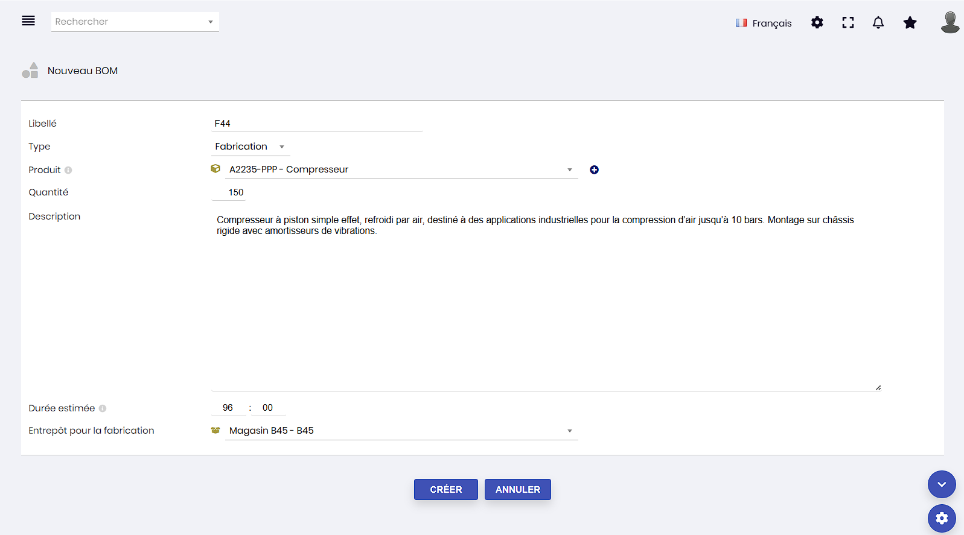This screenshot has height=535, width=964.
Task: Click the Quantité field showing 150
Action: pos(236,192)
